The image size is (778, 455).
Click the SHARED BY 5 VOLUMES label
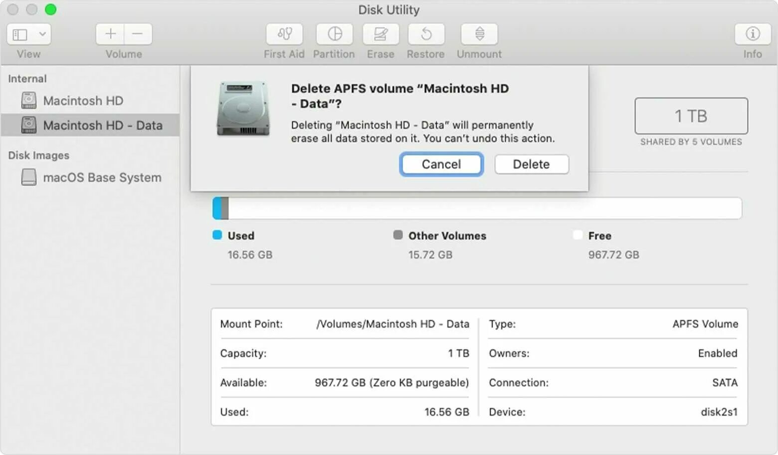point(691,142)
